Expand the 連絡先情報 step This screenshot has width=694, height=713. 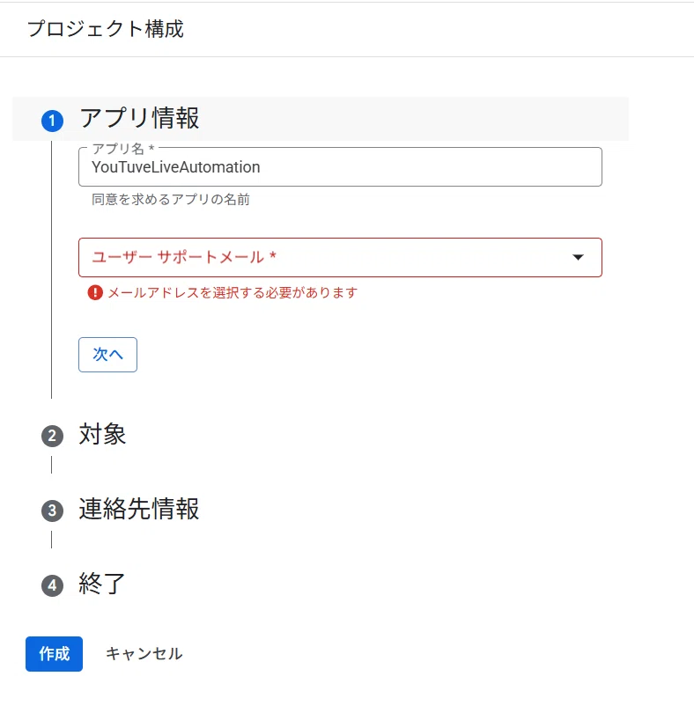click(139, 509)
